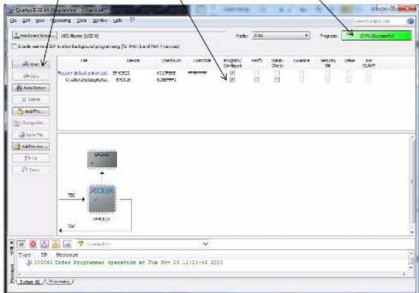Viewport: 419px width, 293px height.
Task: Close the messages panel with X
Action: (11, 243)
